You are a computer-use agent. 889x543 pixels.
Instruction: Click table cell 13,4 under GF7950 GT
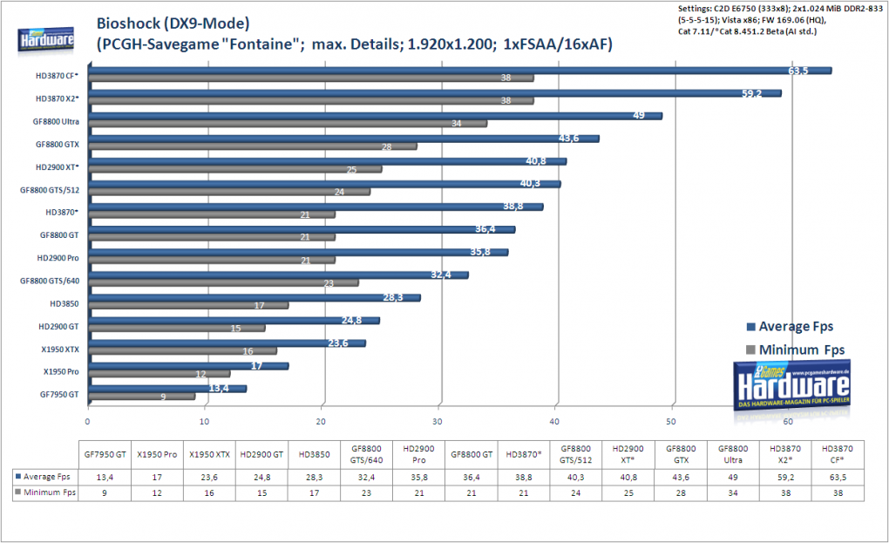point(105,478)
